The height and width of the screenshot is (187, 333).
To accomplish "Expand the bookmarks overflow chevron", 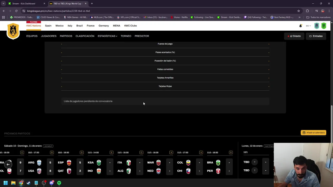I will pos(299,17).
